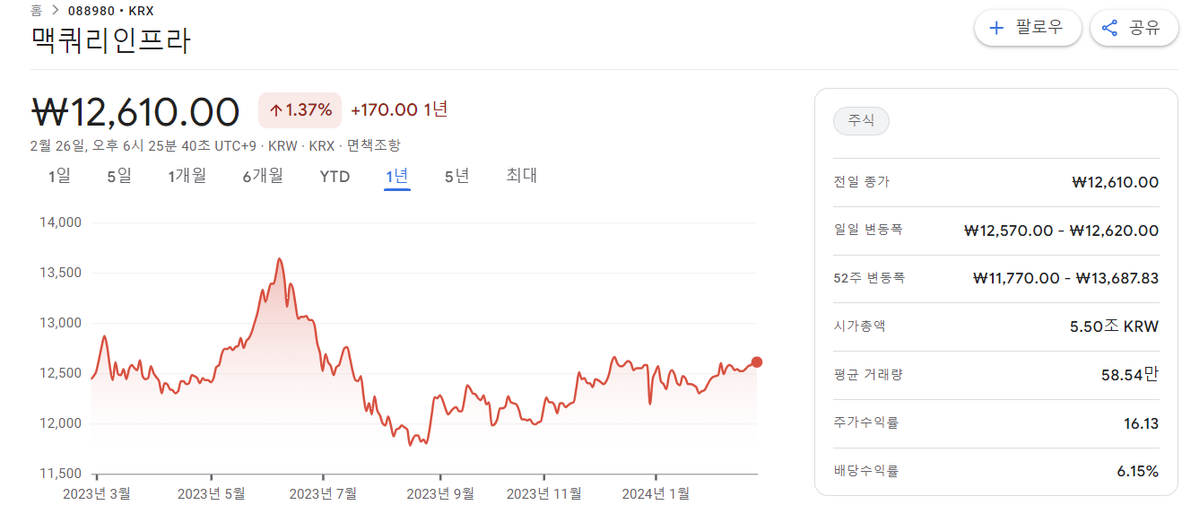Click the 2024년 1월 x-axis label

[656, 493]
